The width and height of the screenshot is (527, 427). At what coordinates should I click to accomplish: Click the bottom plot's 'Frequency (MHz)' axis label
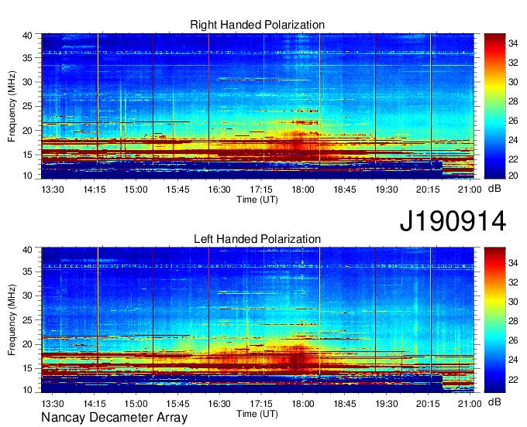[12, 320]
